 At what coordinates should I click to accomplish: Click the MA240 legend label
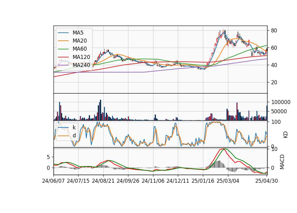coord(81,65)
